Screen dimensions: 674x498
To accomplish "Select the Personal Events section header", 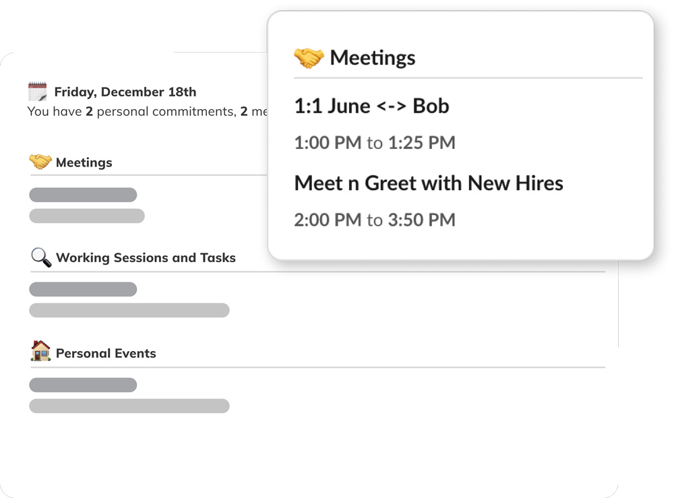I will point(106,353).
